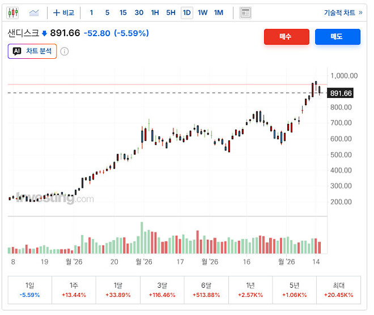Viewport: 374px width, 315px height.
Task: Choose the 6달 performance range
Action: 206,290
